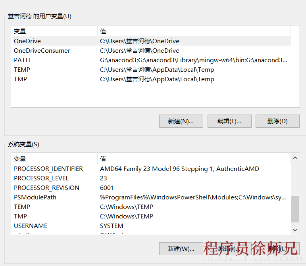Click scroll up arrow in system variables list

coord(295,159)
